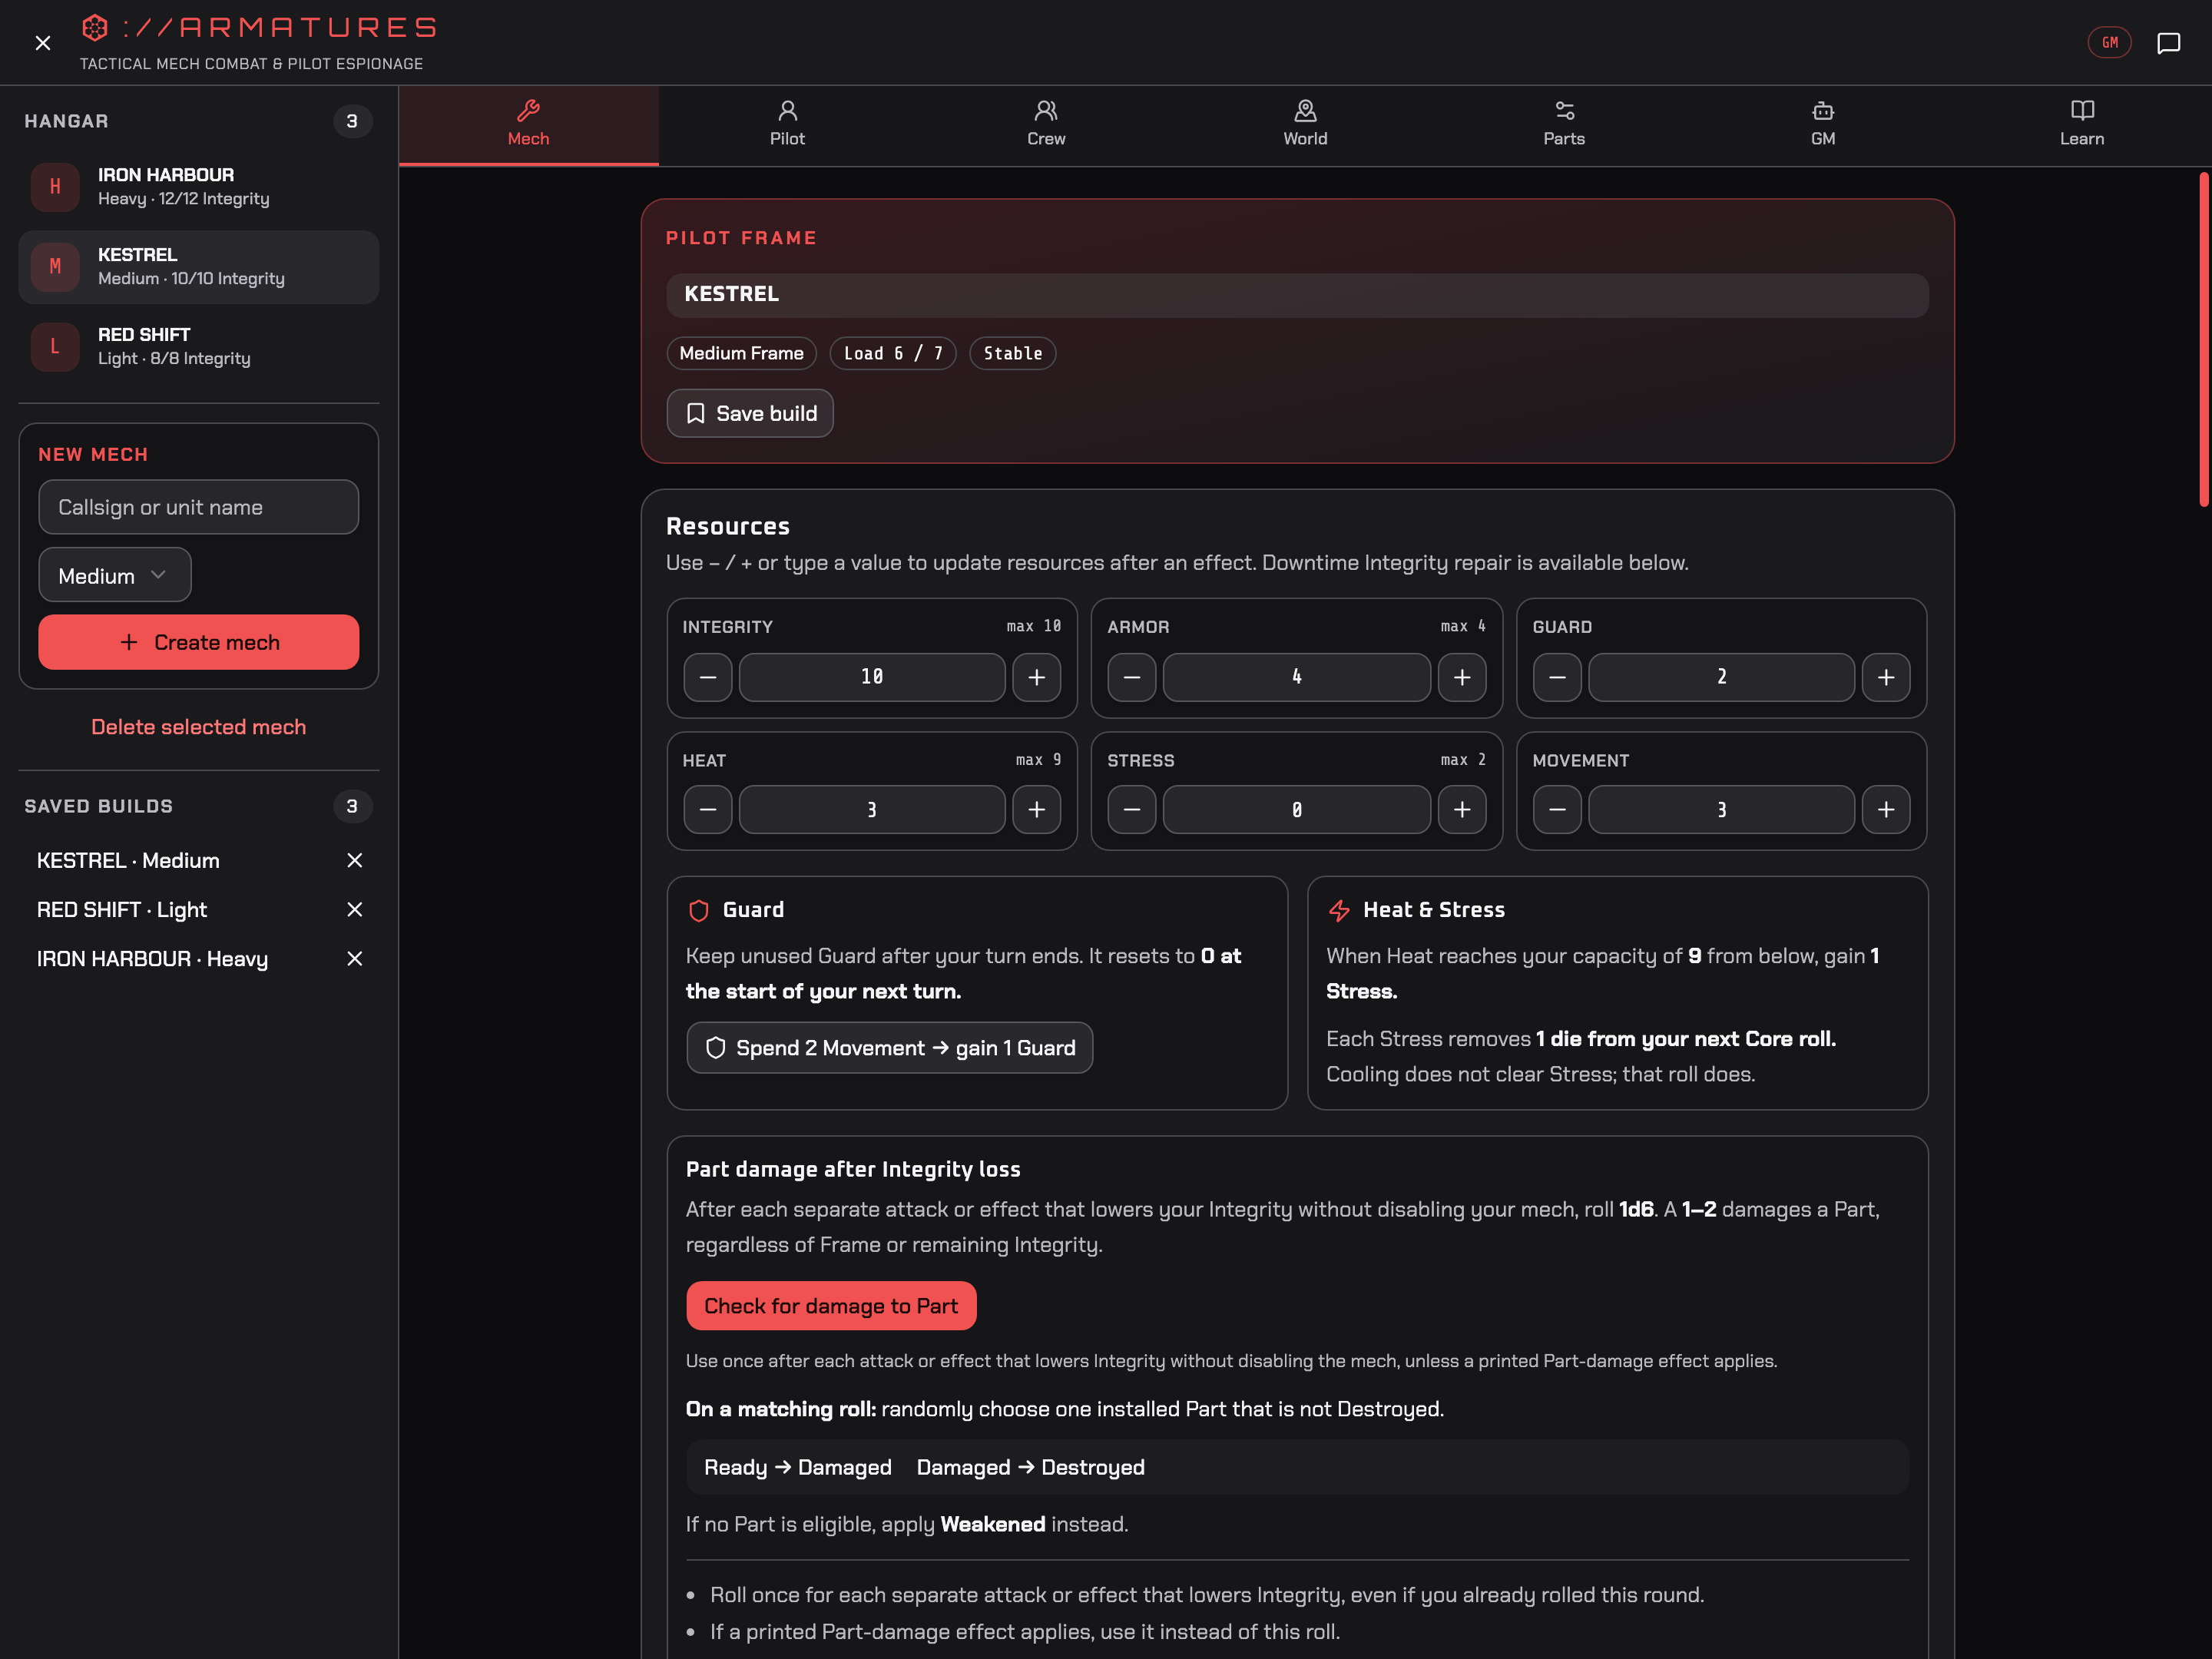The width and height of the screenshot is (2212, 1659).
Task: Remove the KESTREL · Medium saved build
Action: click(354, 860)
